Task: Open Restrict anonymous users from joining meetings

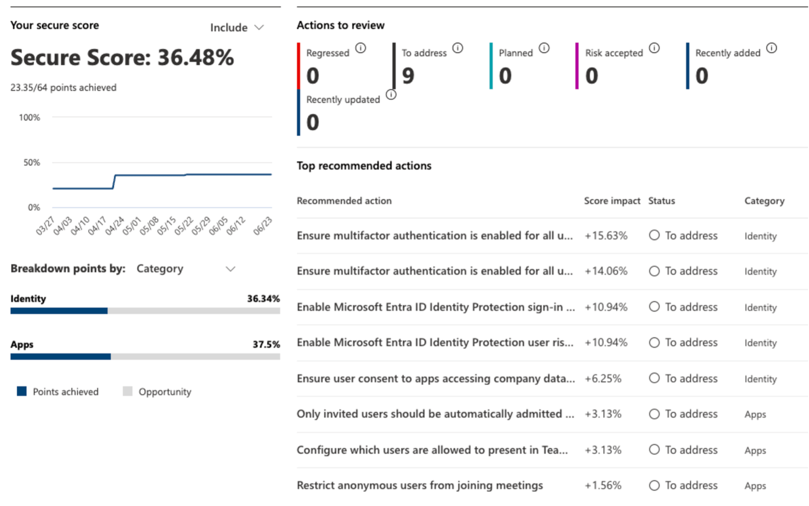Action: tap(420, 485)
